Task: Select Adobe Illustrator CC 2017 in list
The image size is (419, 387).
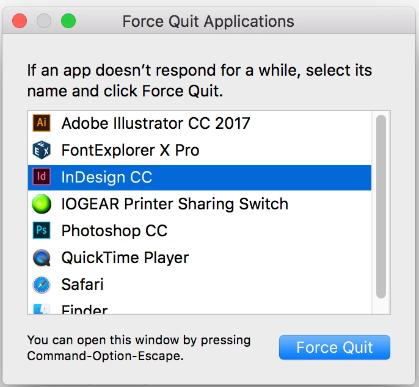Action: pos(200,123)
